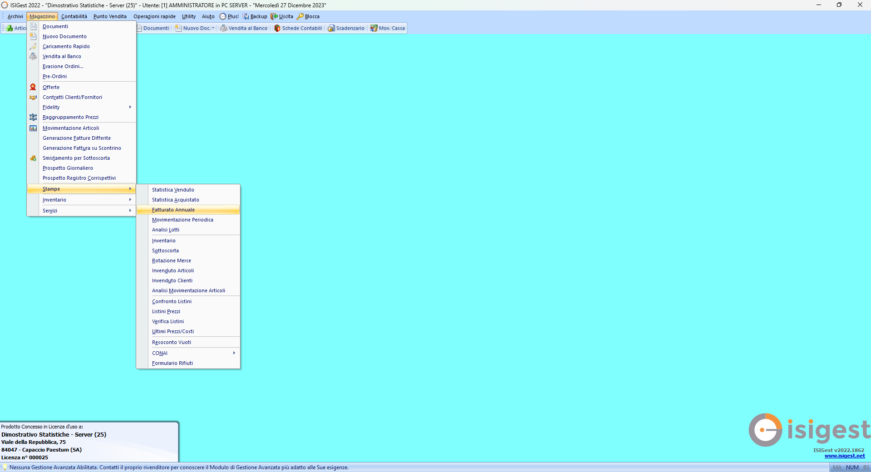This screenshot has width=871, height=472.
Task: Select Fatturato Annuale from the Stampe submenu
Action: point(173,210)
